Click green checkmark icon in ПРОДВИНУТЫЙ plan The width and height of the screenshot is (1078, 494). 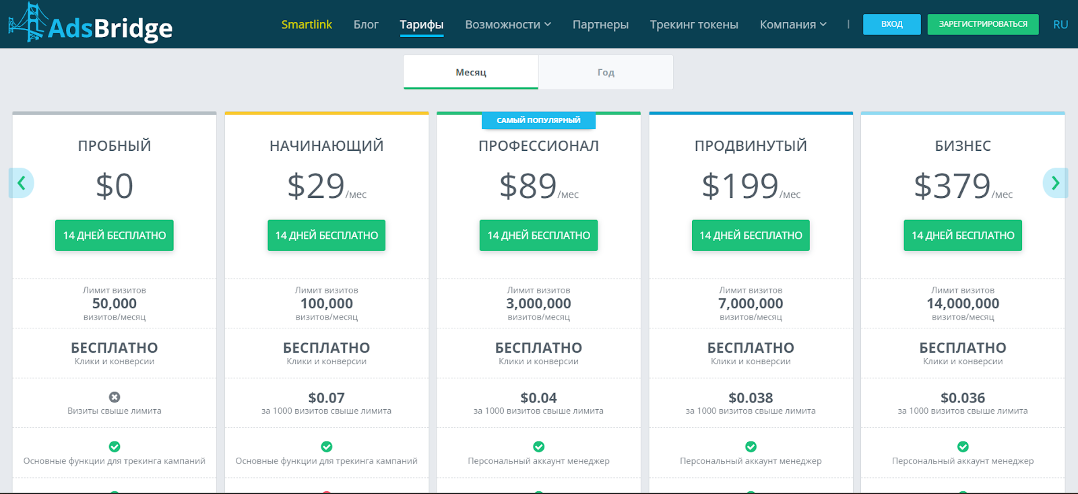[751, 447]
